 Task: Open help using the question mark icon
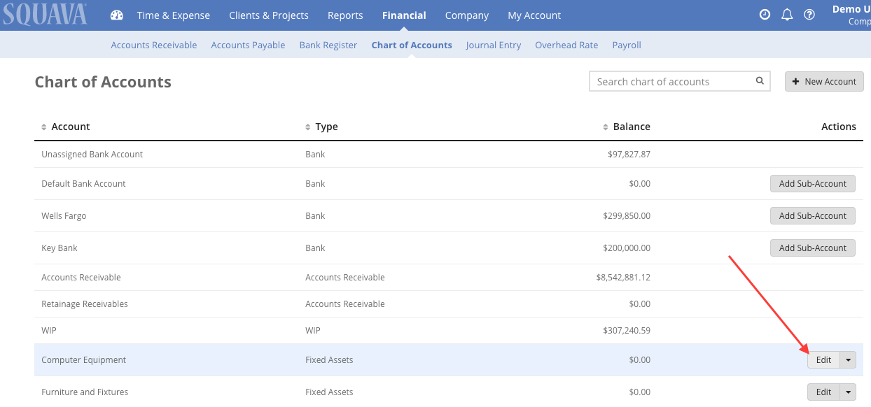point(809,14)
